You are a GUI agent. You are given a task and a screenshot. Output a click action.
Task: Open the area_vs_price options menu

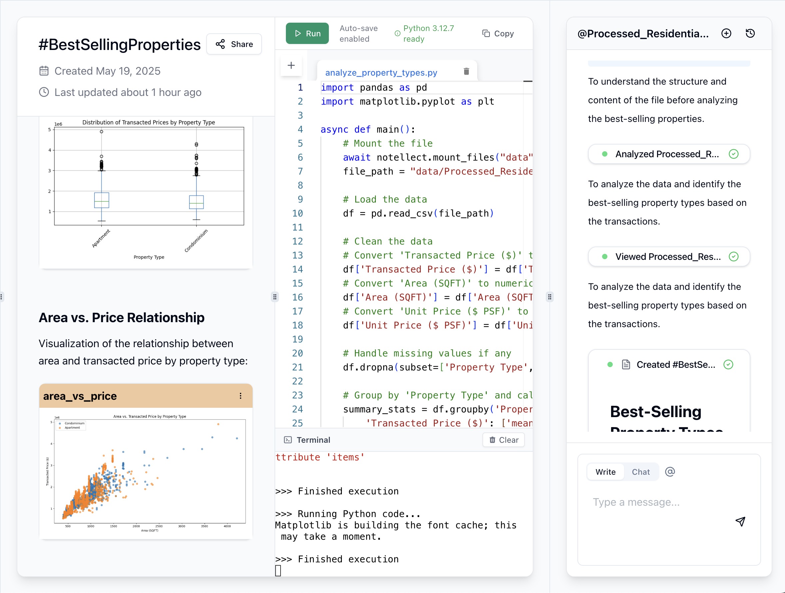coord(241,396)
